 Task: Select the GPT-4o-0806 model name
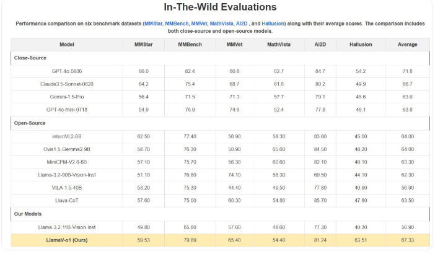tap(66, 71)
